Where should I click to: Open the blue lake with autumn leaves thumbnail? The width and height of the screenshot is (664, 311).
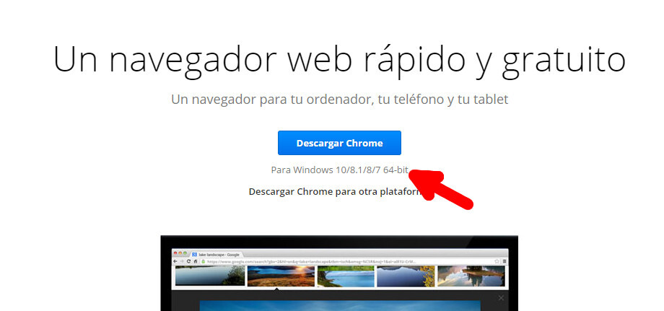click(406, 276)
